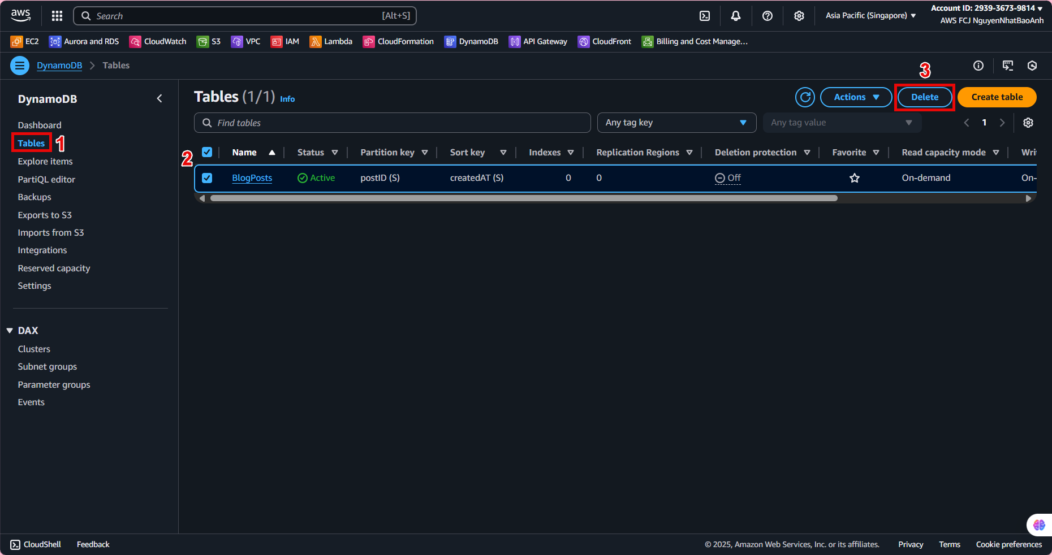Click the Delete button
The width and height of the screenshot is (1052, 555).
(924, 97)
